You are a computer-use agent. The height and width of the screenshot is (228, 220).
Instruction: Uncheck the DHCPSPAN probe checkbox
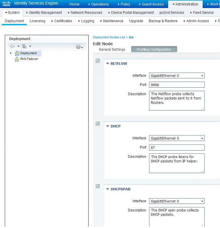click(98, 186)
